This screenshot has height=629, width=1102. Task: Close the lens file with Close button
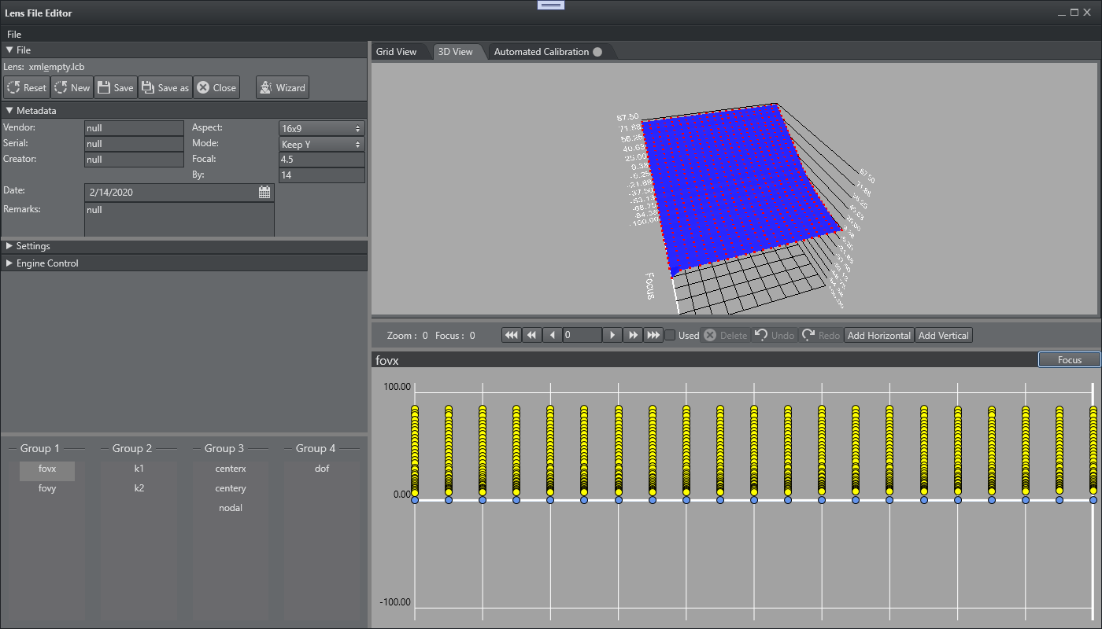pos(216,88)
